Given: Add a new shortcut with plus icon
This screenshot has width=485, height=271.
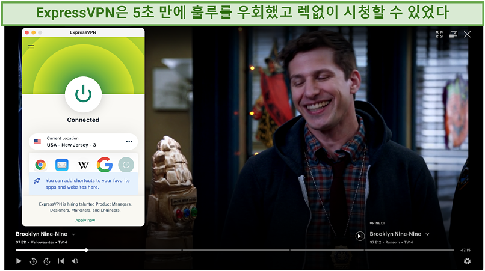Looking at the screenshot, I should point(126,165).
